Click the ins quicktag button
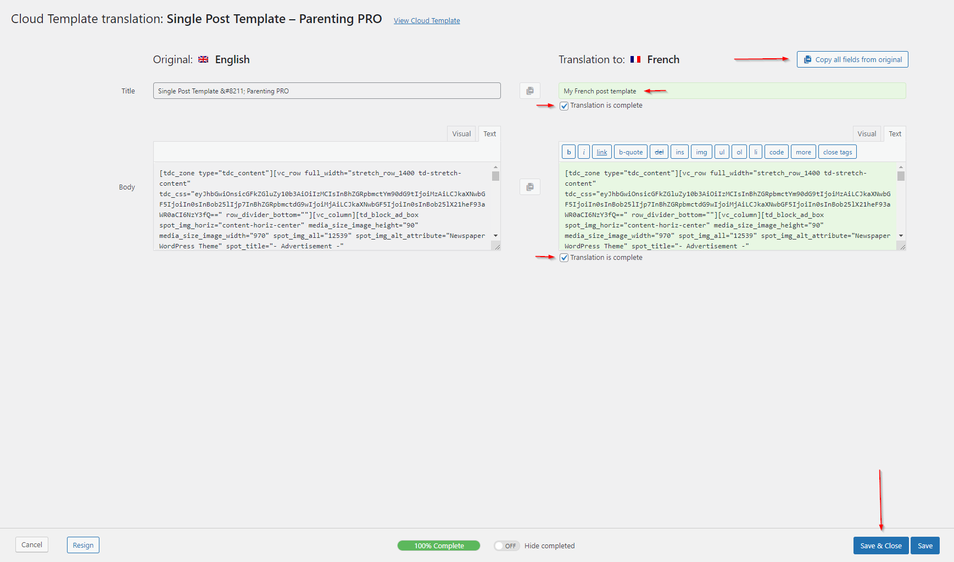The image size is (954, 562). click(680, 152)
